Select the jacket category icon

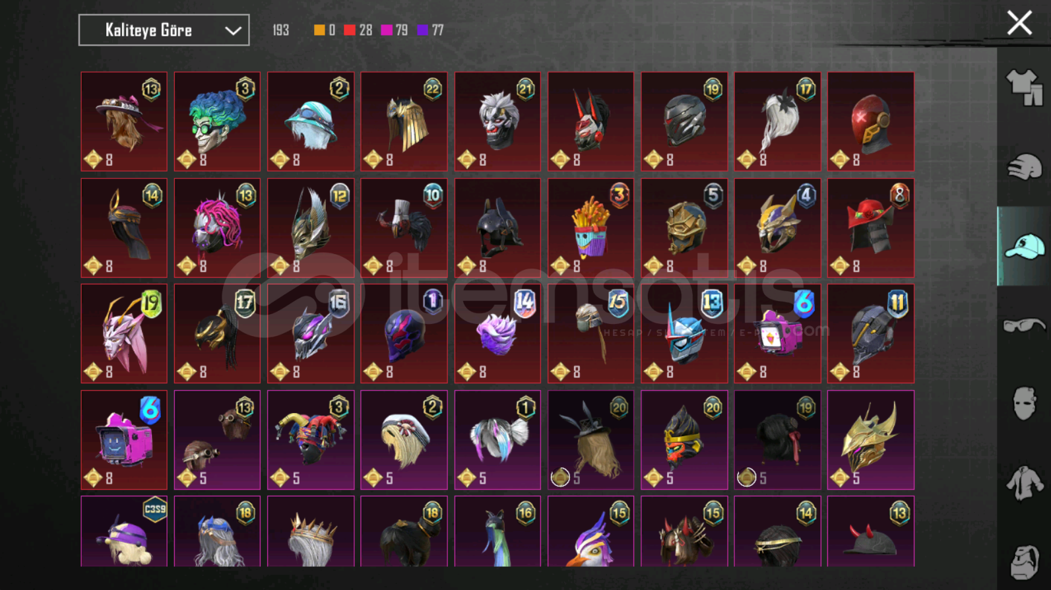1024,482
